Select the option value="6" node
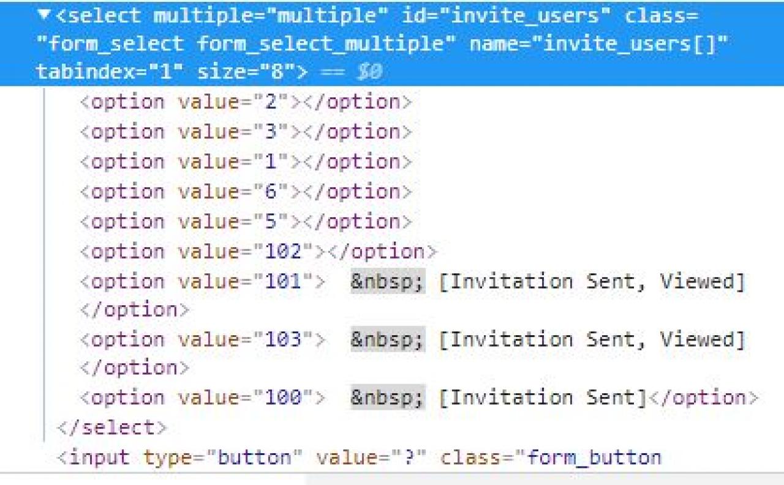 click(246, 191)
